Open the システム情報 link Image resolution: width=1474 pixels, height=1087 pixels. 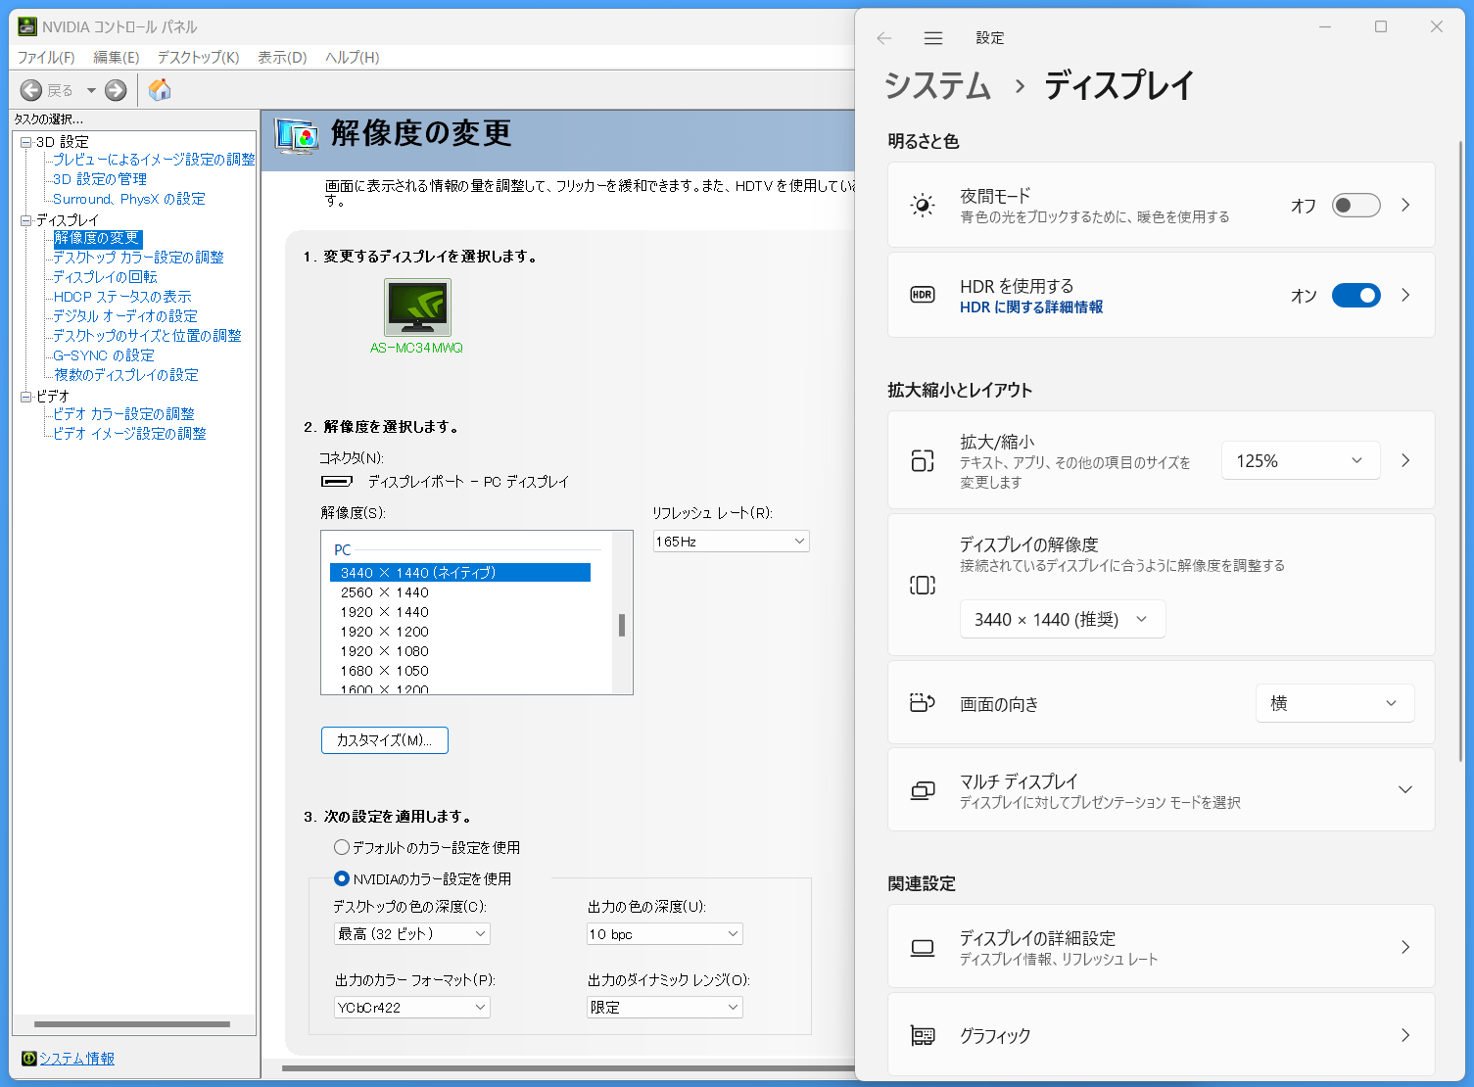[77, 1059]
